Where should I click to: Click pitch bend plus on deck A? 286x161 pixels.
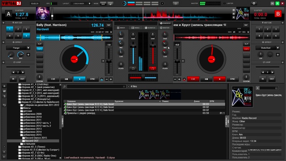(111, 79)
